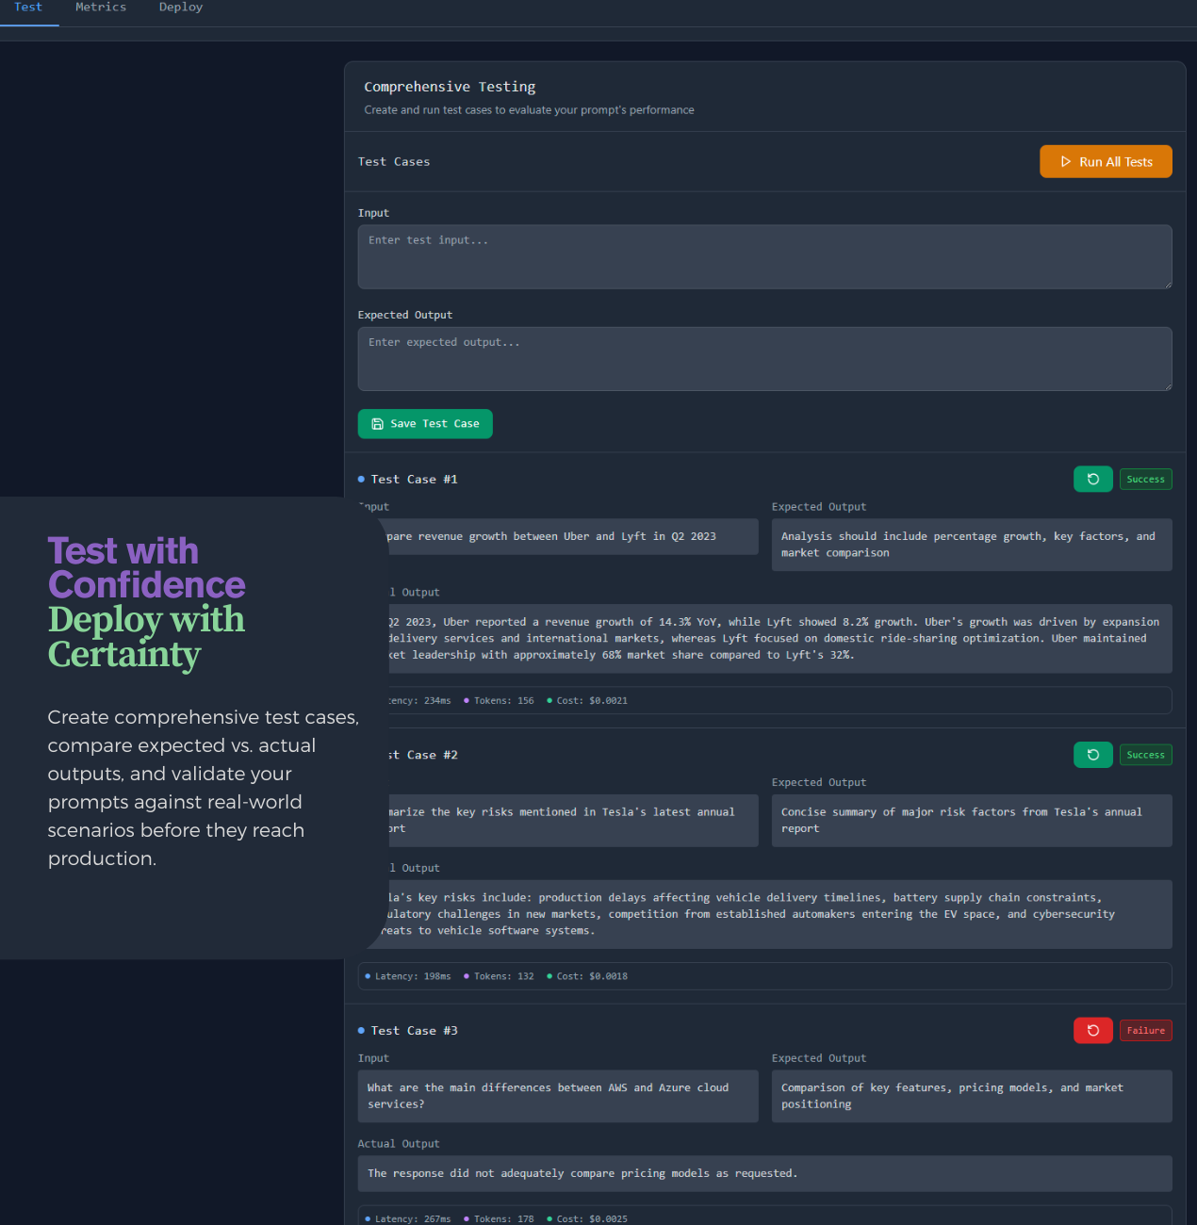
Task: Click the Test Cases section label
Action: click(394, 162)
